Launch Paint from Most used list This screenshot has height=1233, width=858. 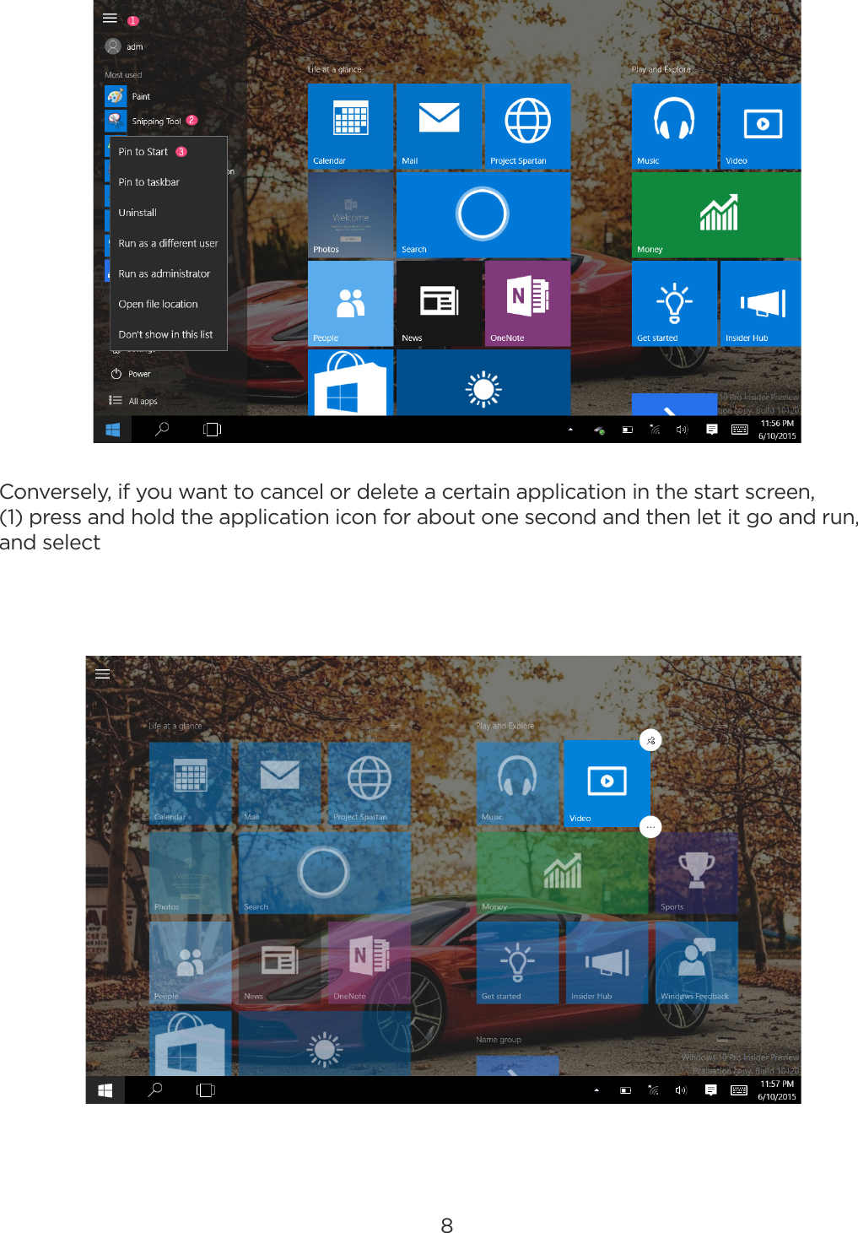[128, 96]
